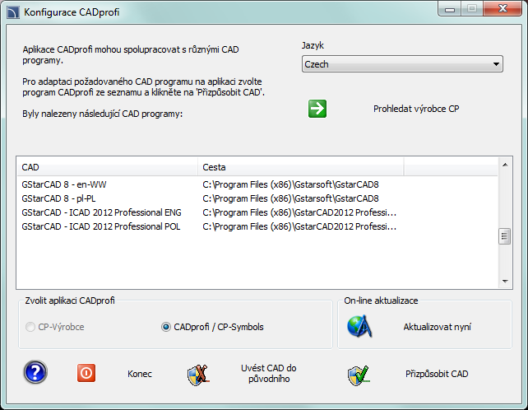Select the CP-Výrobce radio button

30,327
